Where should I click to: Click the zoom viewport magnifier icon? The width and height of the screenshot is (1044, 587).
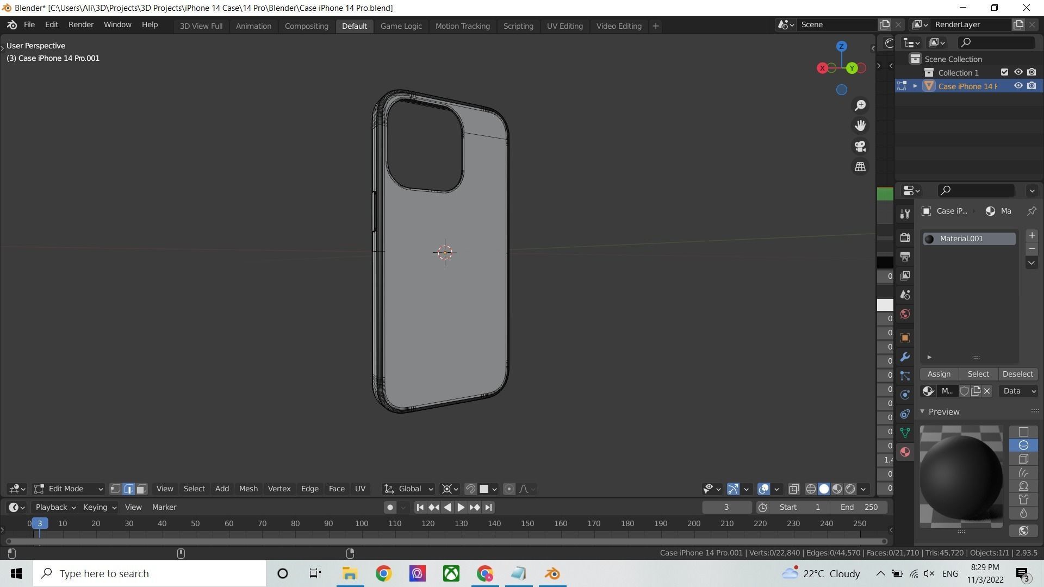pyautogui.click(x=860, y=105)
